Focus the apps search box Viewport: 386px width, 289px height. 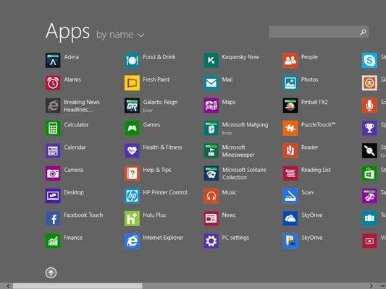pos(319,32)
